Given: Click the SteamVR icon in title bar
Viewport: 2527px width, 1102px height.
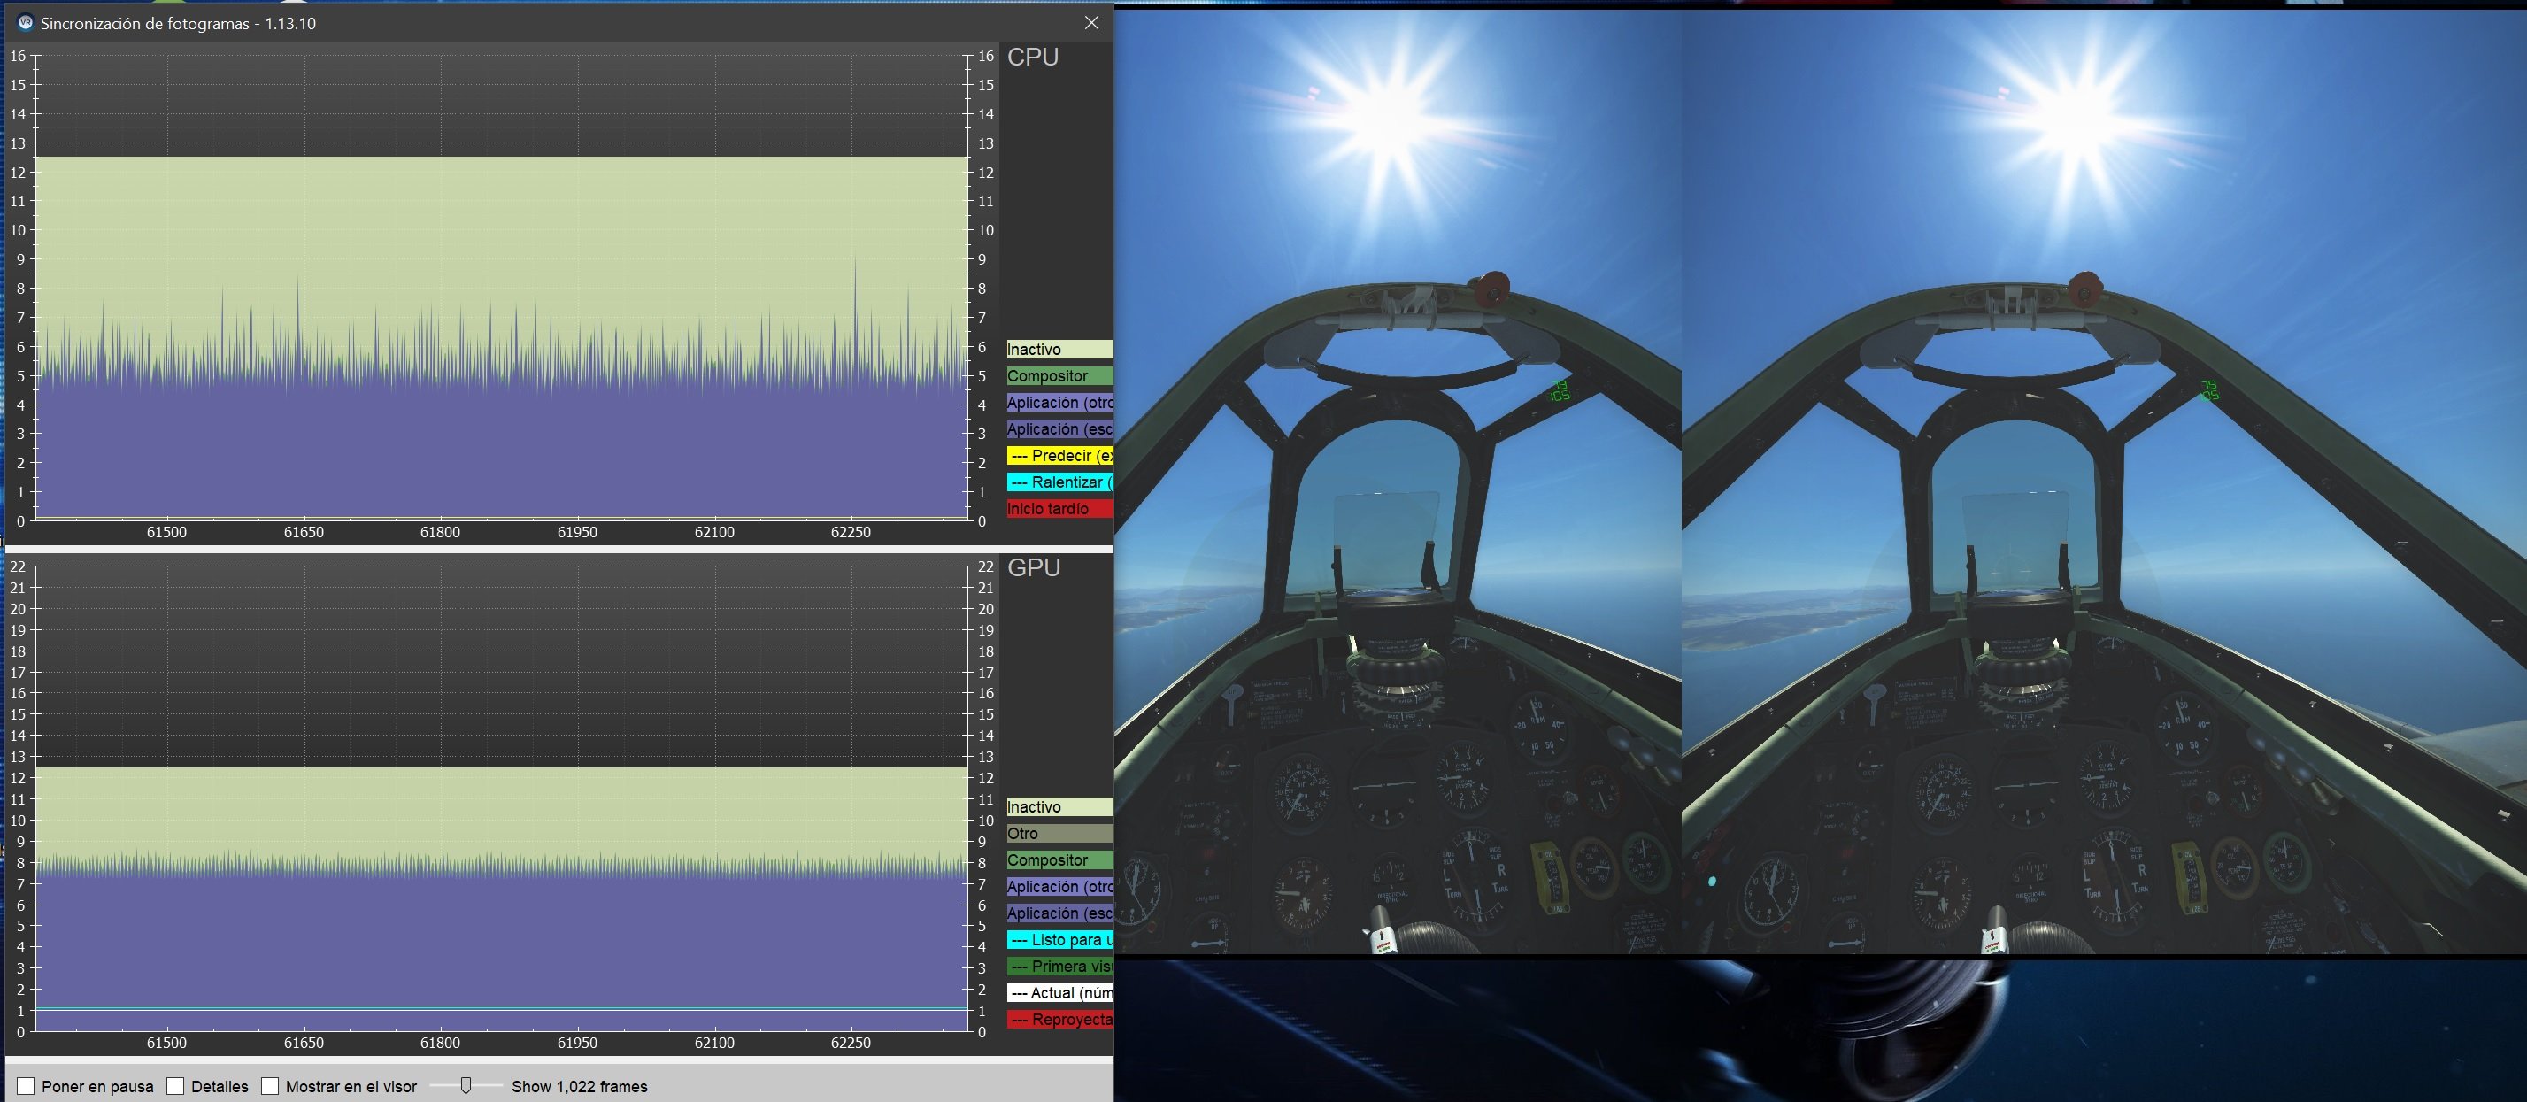Looking at the screenshot, I should pyautogui.click(x=26, y=22).
